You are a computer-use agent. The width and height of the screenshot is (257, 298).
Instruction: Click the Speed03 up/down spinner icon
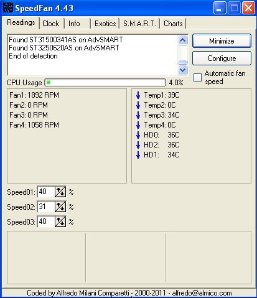tap(60, 221)
